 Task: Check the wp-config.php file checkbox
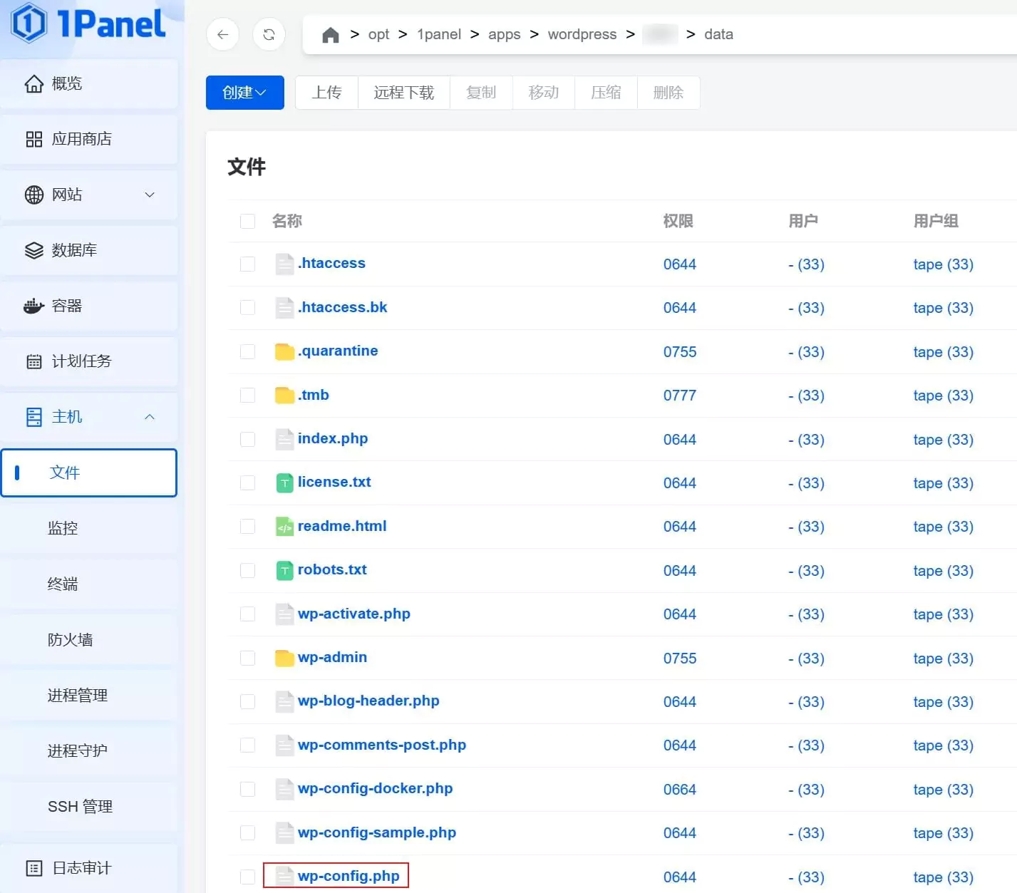pos(247,877)
